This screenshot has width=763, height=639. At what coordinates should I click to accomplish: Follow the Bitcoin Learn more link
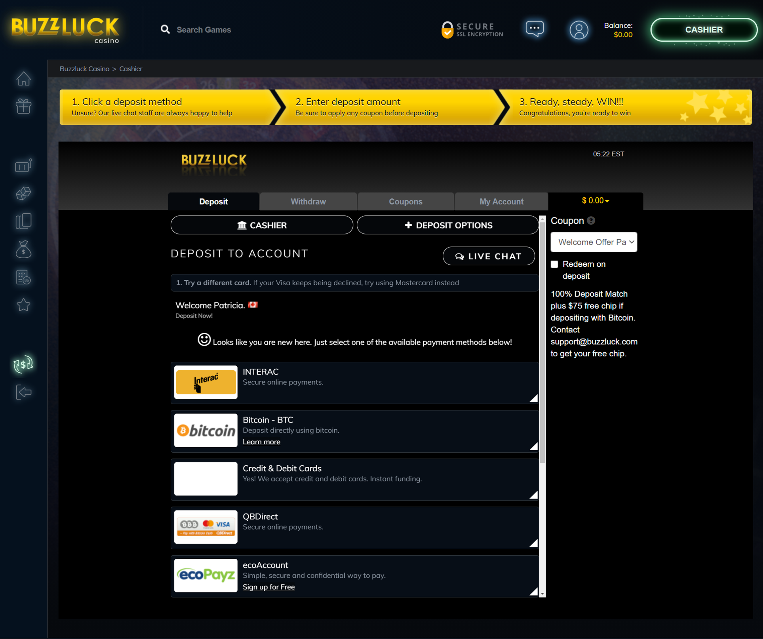point(262,442)
